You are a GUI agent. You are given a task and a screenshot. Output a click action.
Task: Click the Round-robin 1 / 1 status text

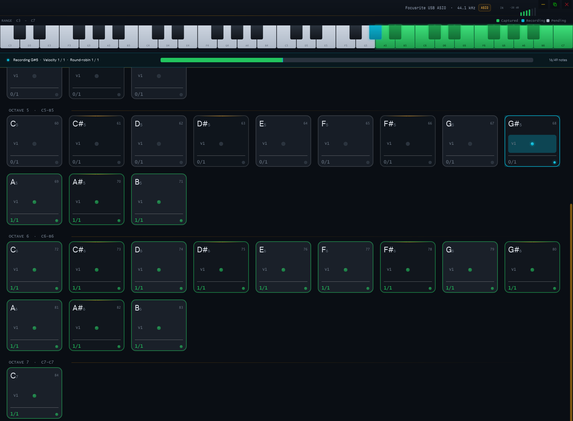[x=84, y=60]
